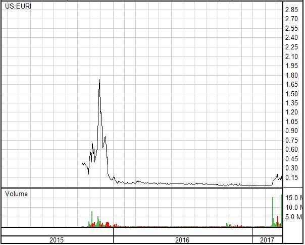The width and height of the screenshot is (305, 245).
Task: Click the 2.10 price axis value
Action: click(x=291, y=56)
